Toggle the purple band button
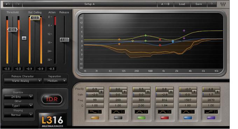The height and width of the screenshot is (129, 238). tap(211, 117)
